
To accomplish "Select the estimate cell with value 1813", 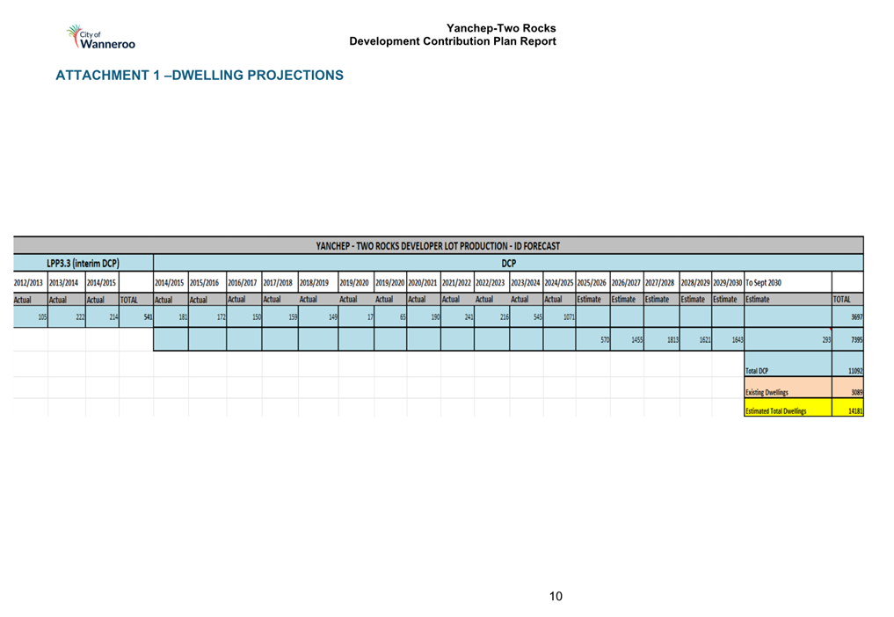I will 661,340.
